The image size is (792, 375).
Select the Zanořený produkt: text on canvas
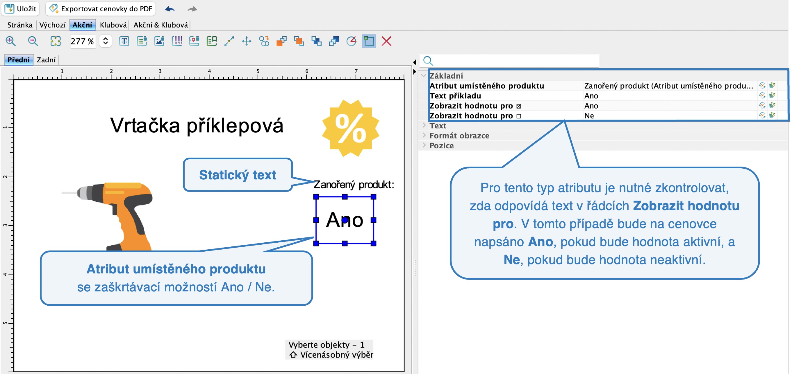[x=354, y=185]
